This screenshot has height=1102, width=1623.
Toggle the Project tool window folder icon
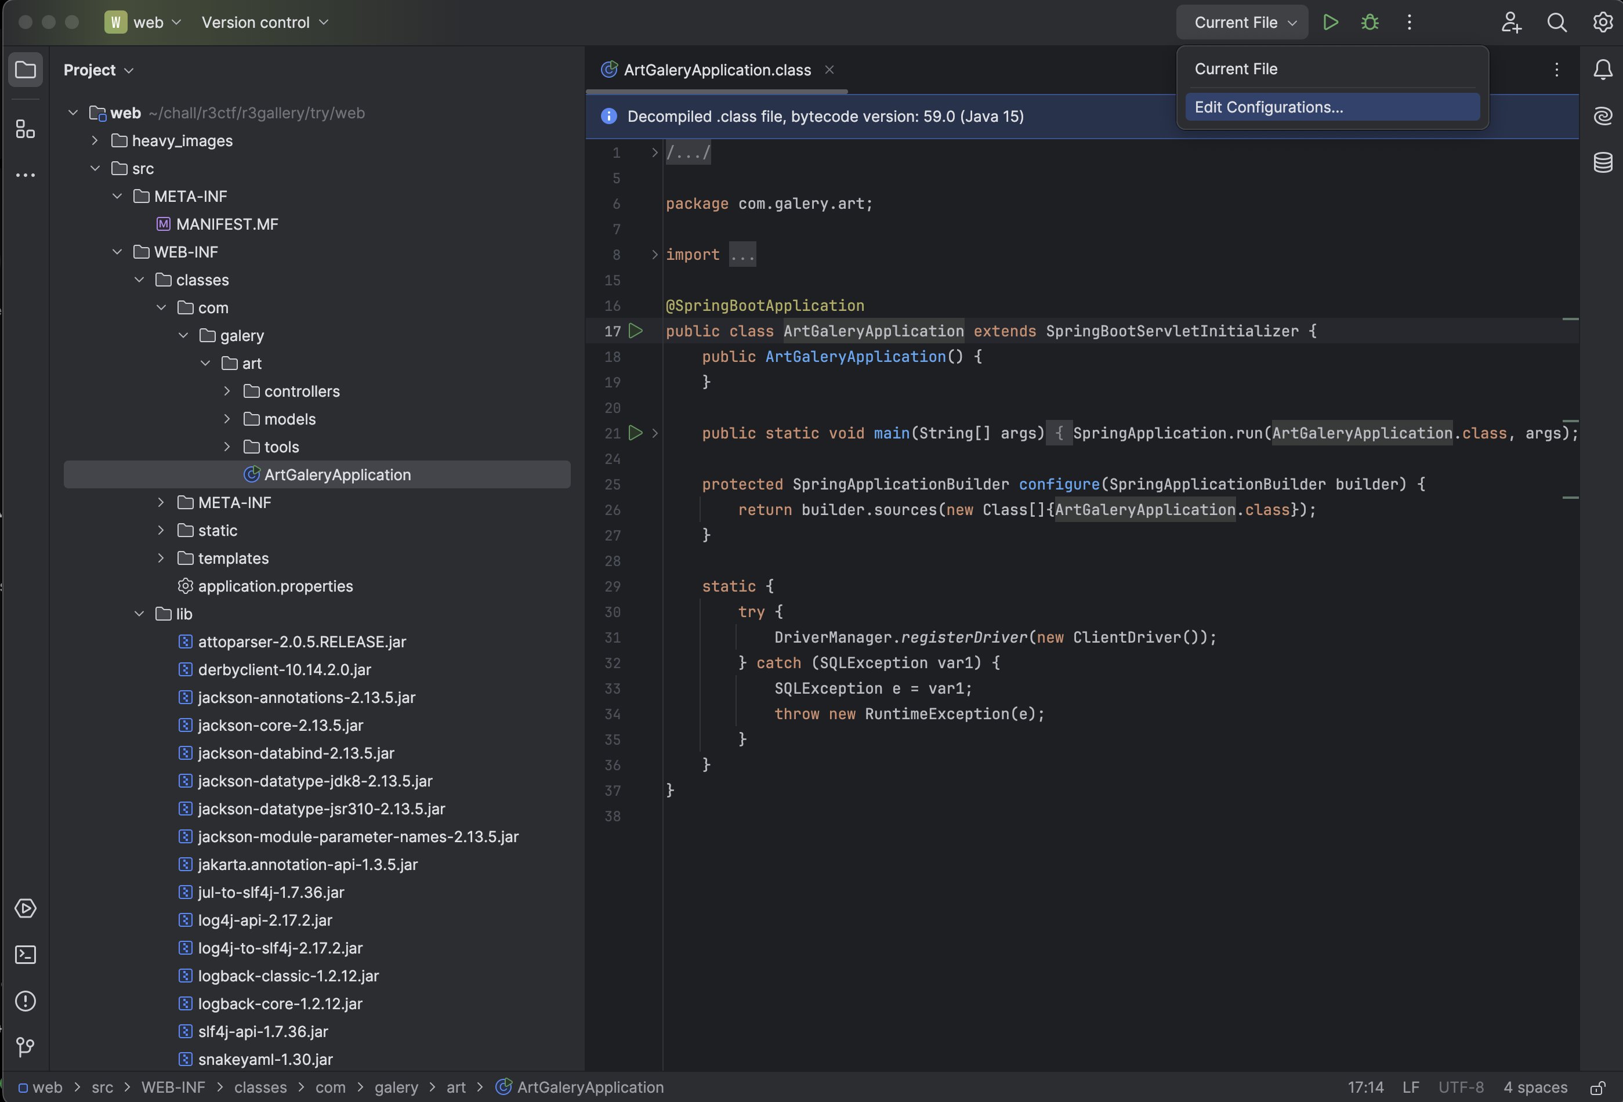tap(25, 70)
